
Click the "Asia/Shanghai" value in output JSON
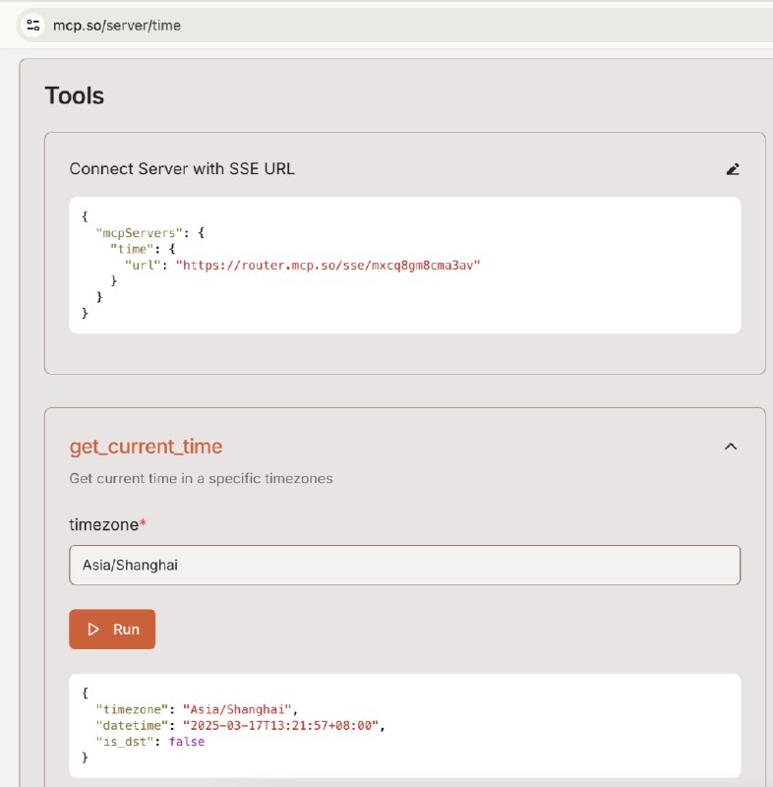[x=237, y=709]
